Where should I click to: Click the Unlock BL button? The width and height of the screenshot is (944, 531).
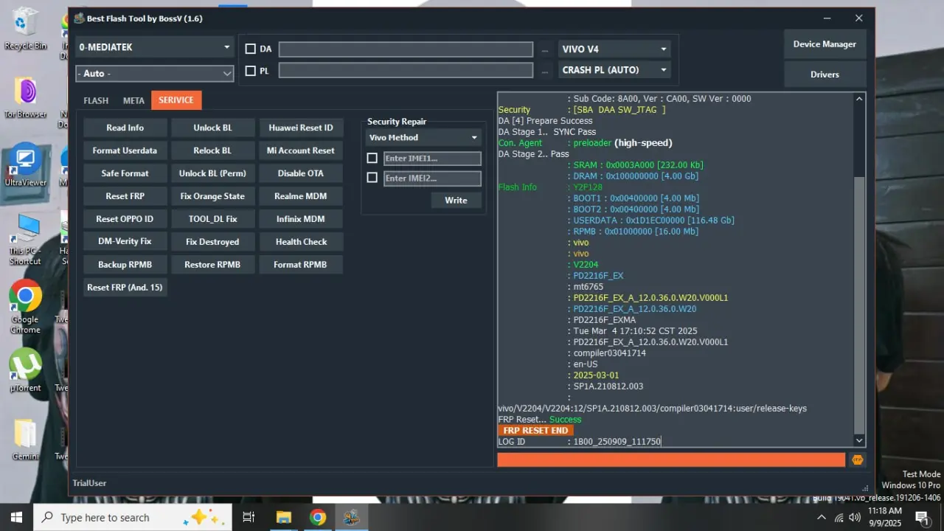[x=213, y=128]
